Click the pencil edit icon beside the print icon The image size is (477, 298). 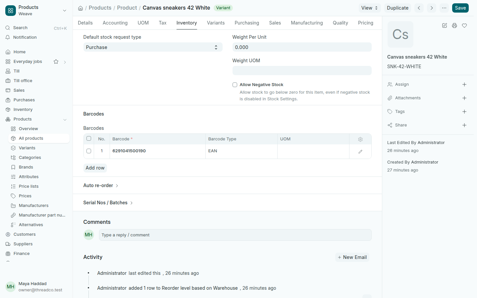[445, 25]
